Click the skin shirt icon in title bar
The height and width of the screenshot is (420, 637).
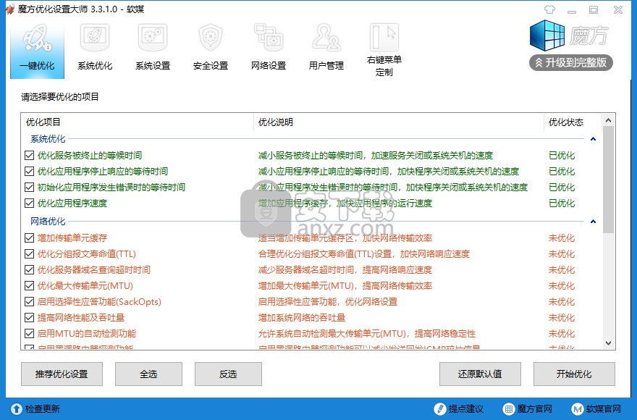point(549,9)
